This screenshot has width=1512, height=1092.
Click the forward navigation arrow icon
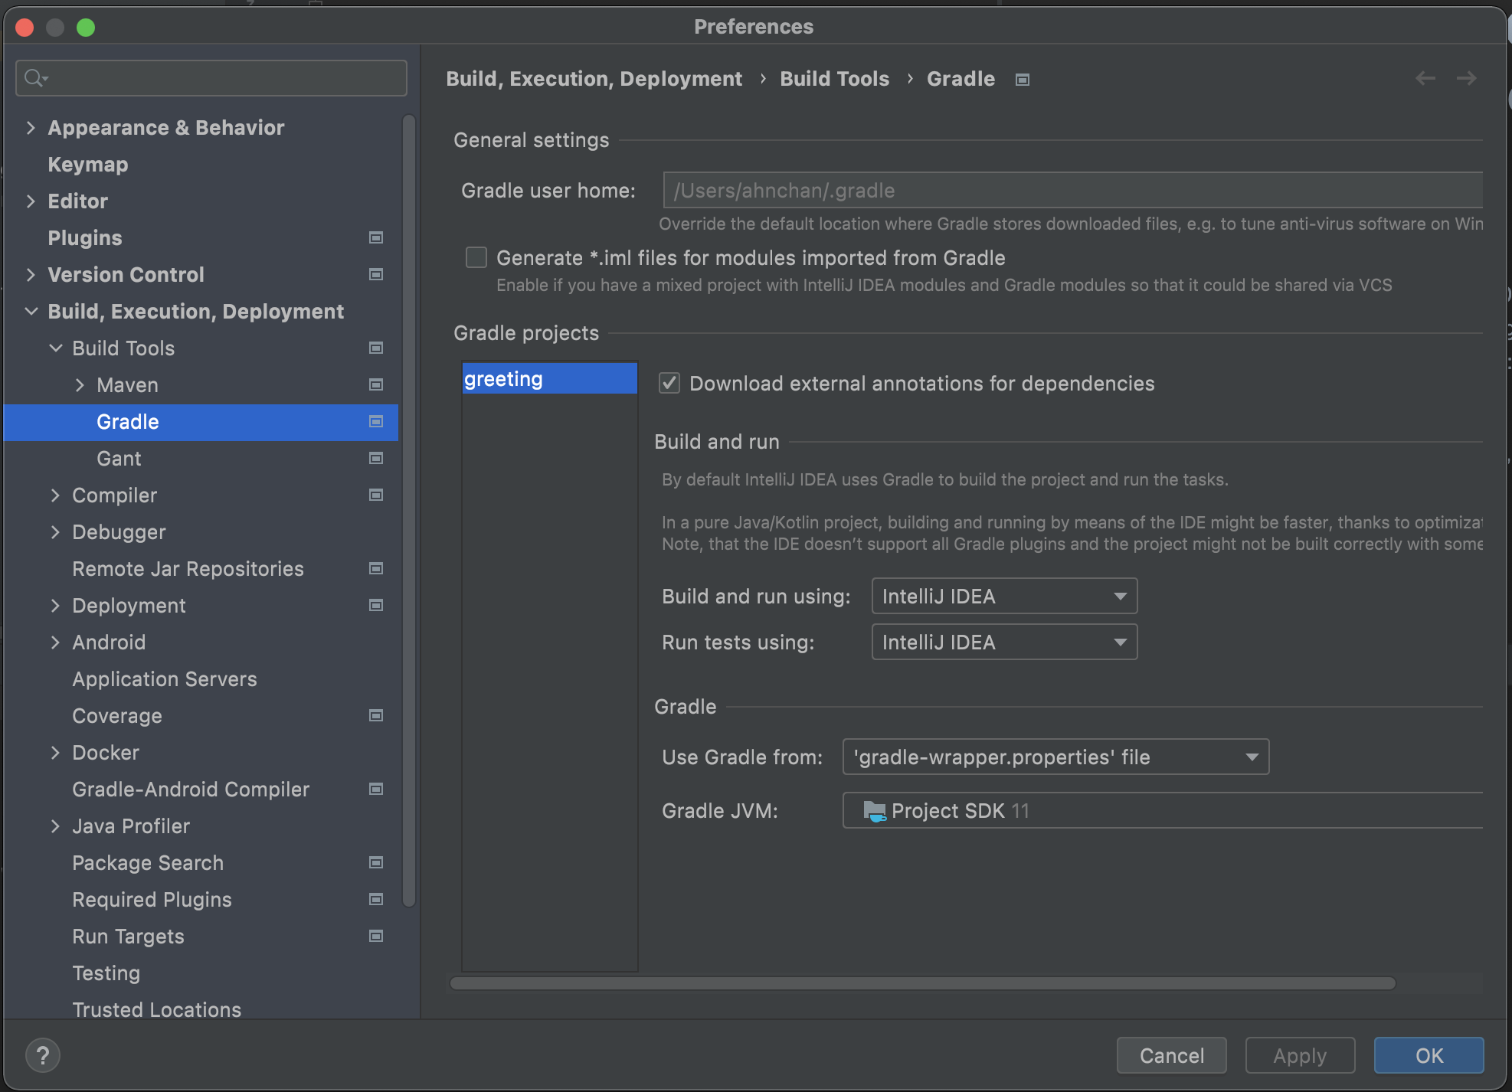pos(1466,78)
